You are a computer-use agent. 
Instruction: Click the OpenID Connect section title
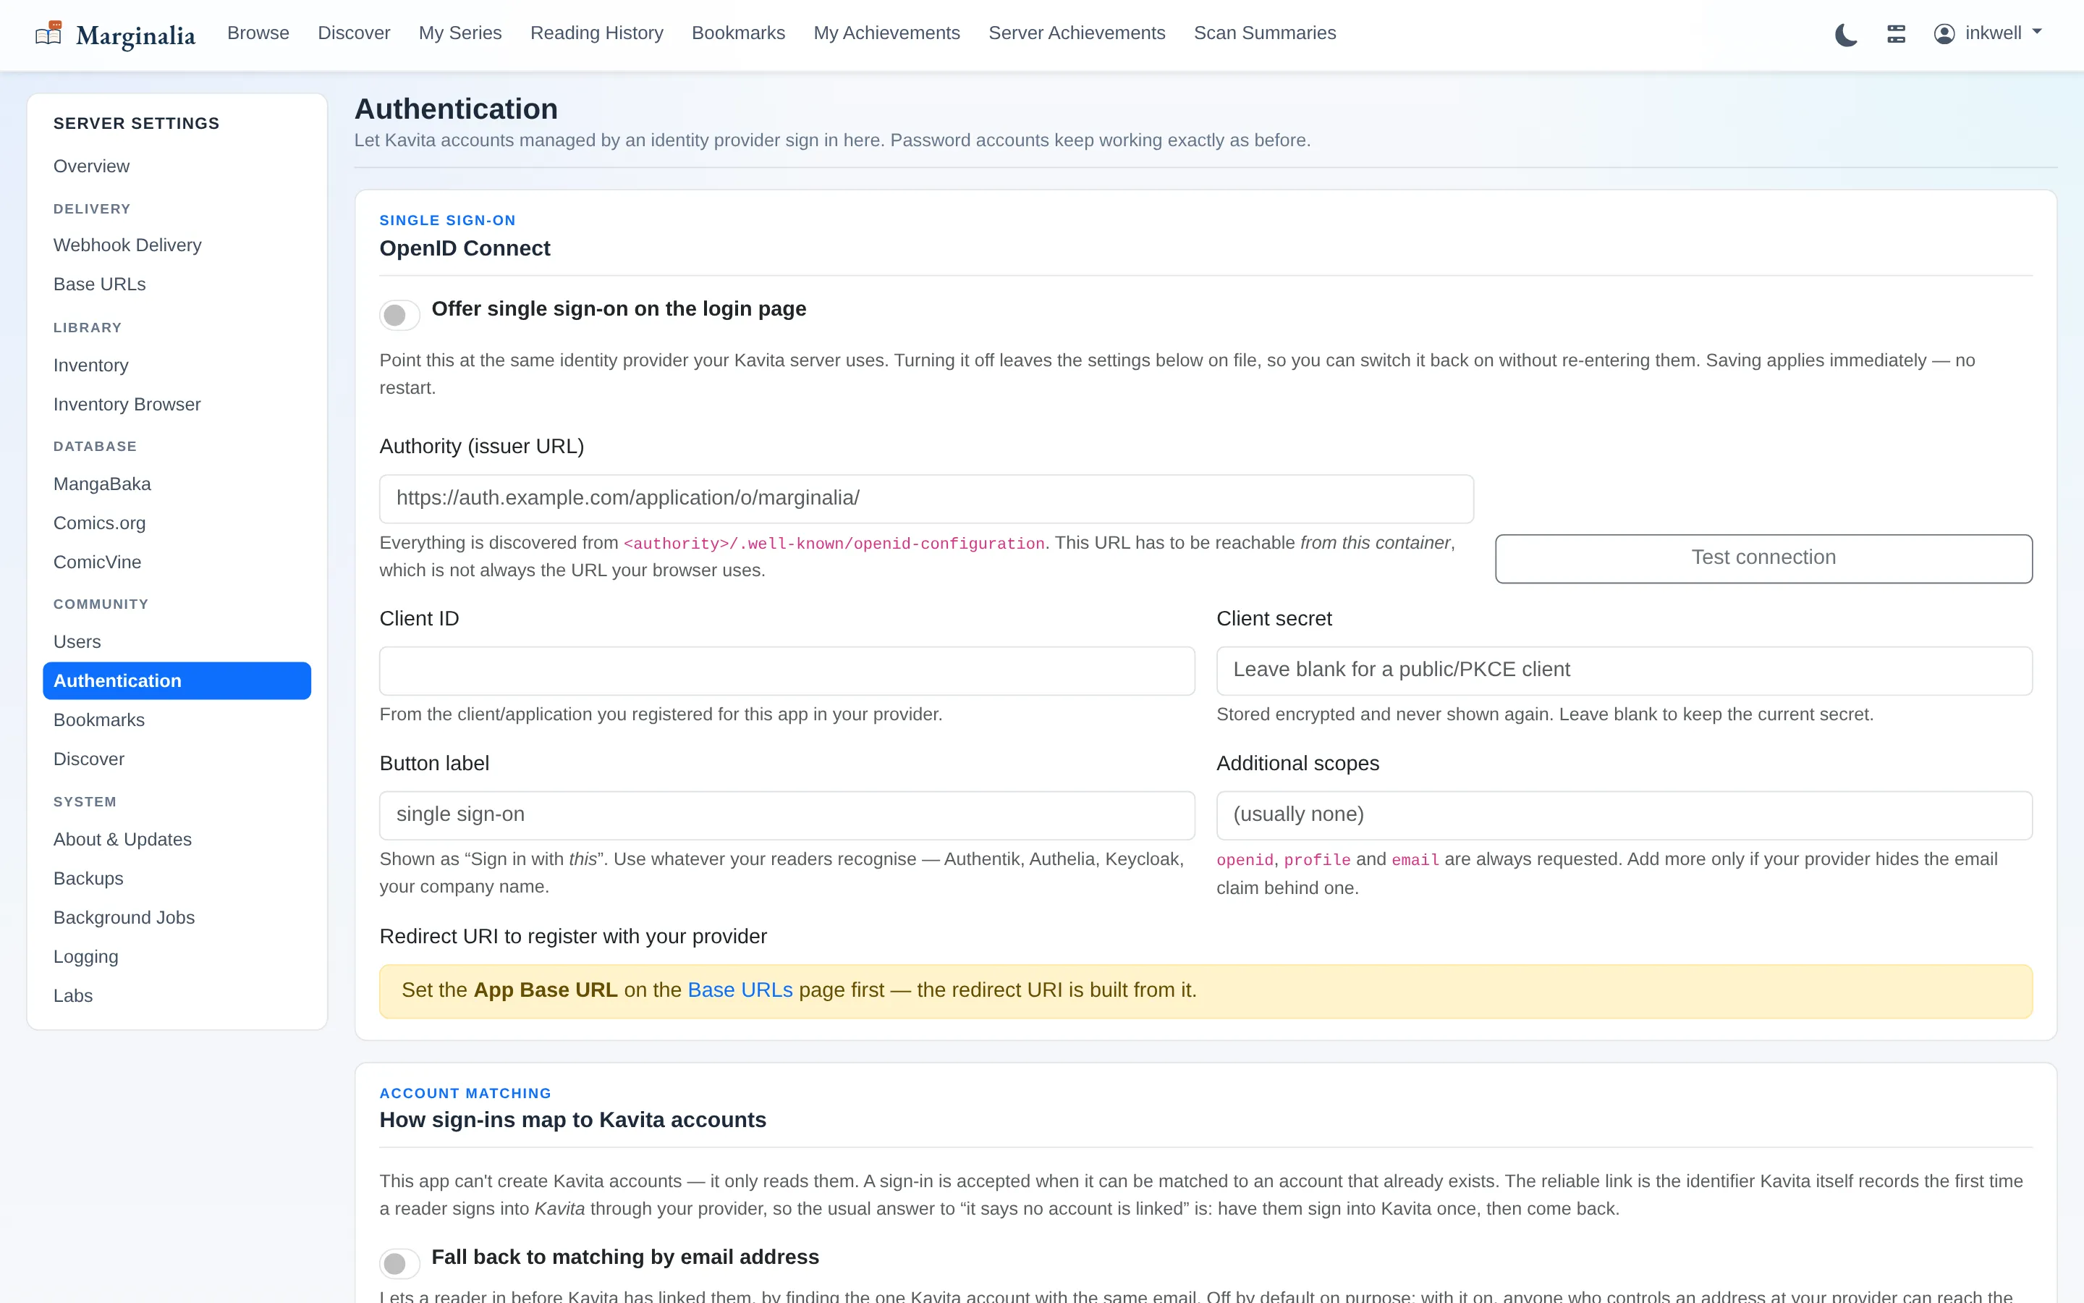pyautogui.click(x=465, y=248)
